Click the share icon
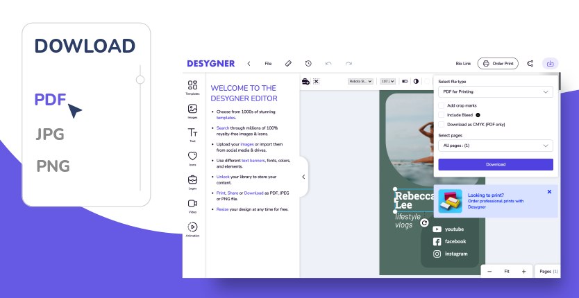Screen dimensions: 579x298 [530, 64]
